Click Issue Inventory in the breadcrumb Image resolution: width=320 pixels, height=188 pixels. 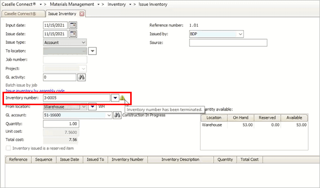pyautogui.click(x=153, y=4)
